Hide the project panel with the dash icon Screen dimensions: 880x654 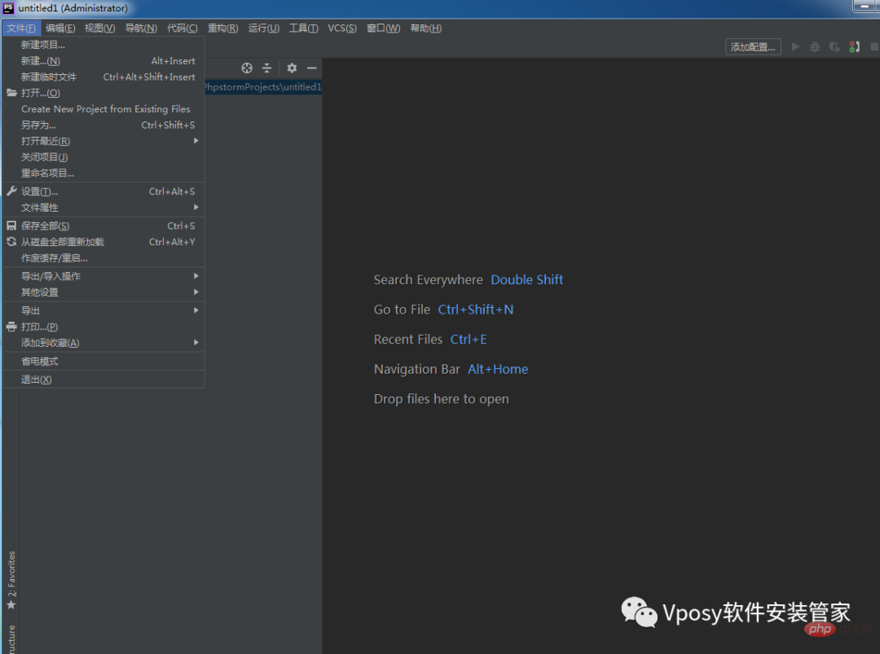pos(312,68)
